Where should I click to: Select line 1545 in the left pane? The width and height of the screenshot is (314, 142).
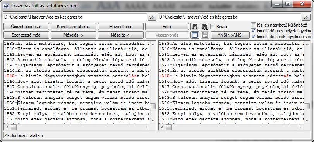(x=77, y=76)
